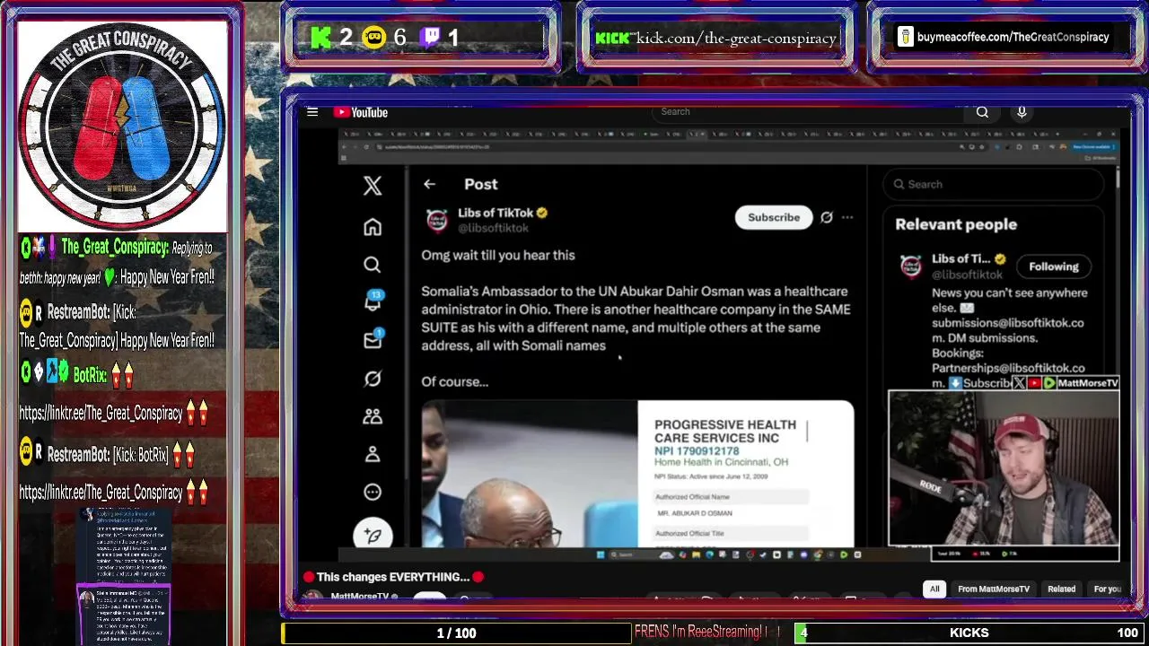
Task: Select the For you chip
Action: click(x=1107, y=589)
